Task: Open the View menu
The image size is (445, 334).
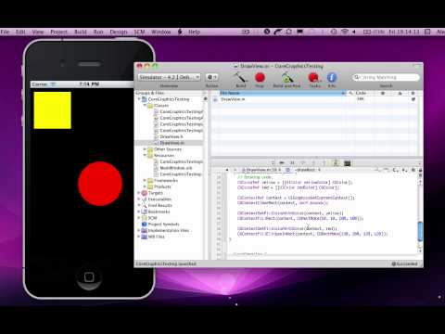Action: point(38,32)
